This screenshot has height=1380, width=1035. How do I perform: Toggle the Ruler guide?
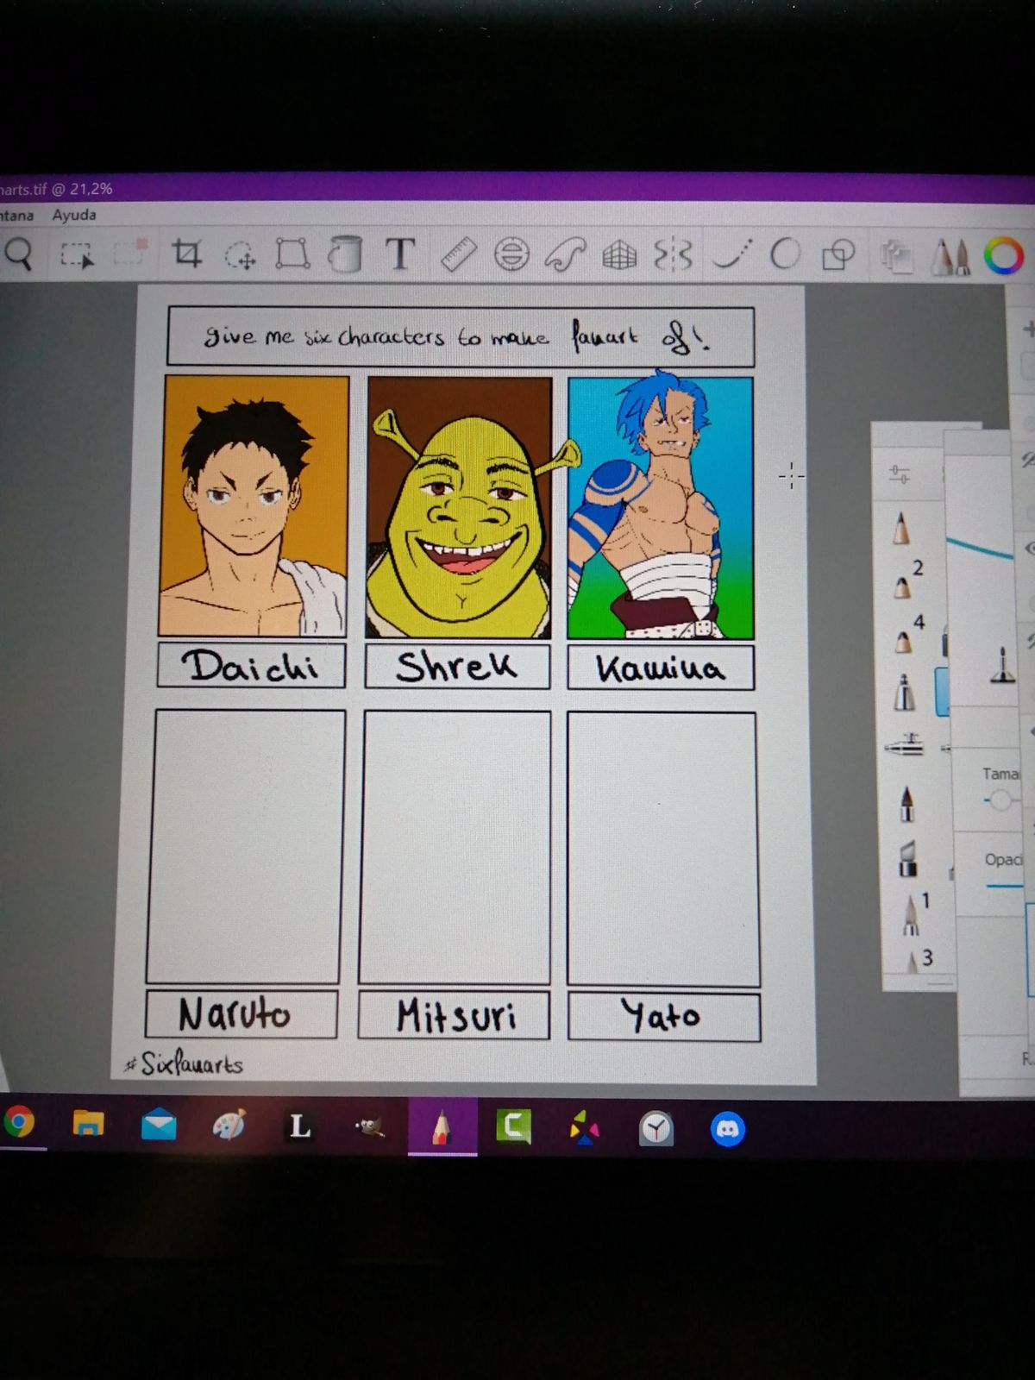[x=458, y=255]
